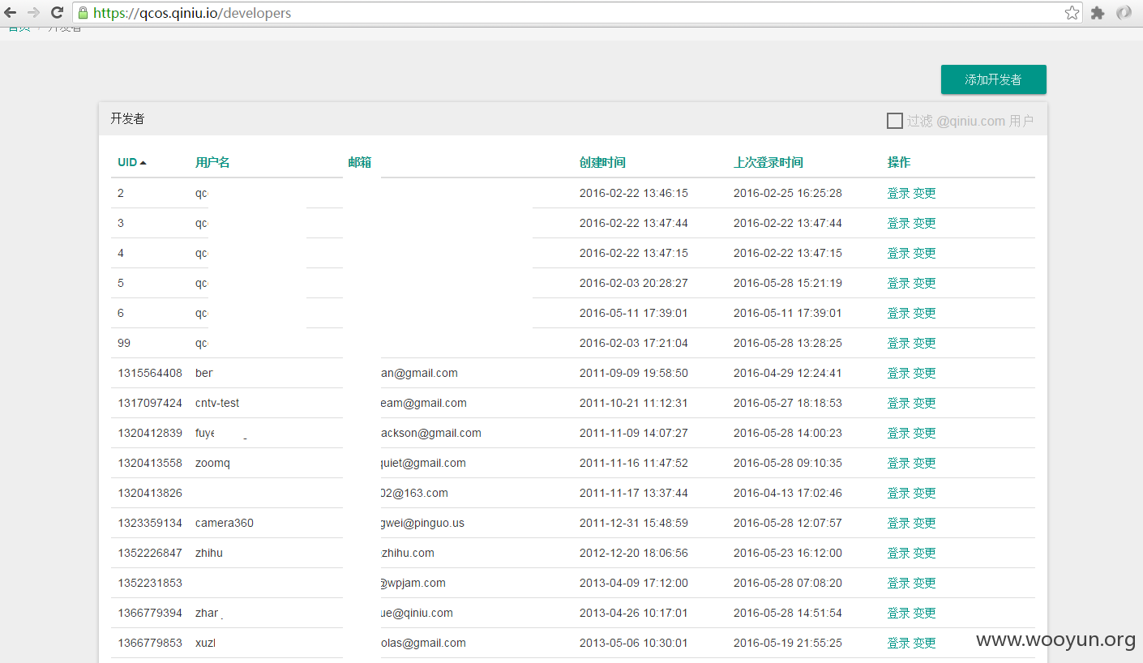Click the browser forward arrow

[33, 12]
